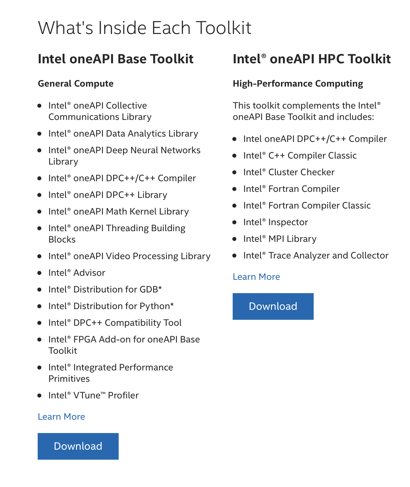Screen dimensions: 410x487
Task: Click the oneAPI Math Kernel Library item
Action: 118,211
